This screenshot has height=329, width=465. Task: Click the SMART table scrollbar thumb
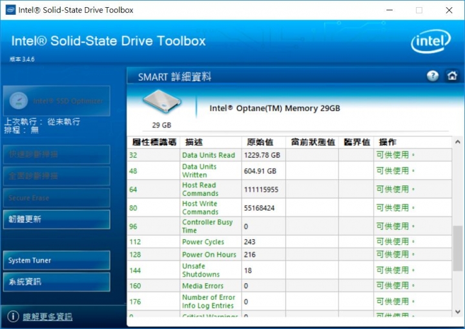pos(458,248)
